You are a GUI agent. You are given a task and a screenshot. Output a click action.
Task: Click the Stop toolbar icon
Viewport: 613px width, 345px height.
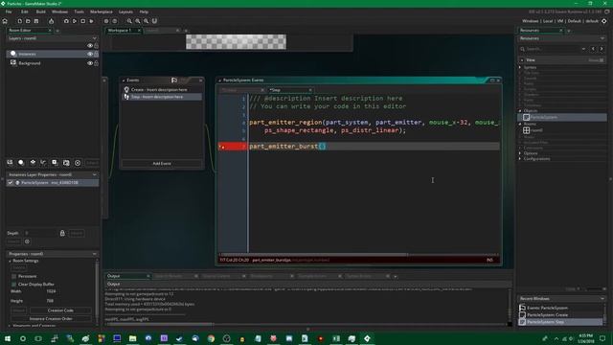click(83, 21)
